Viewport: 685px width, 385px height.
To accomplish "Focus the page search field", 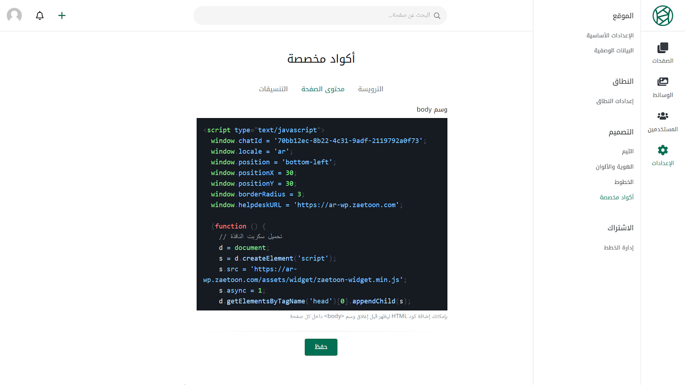I will tap(320, 15).
